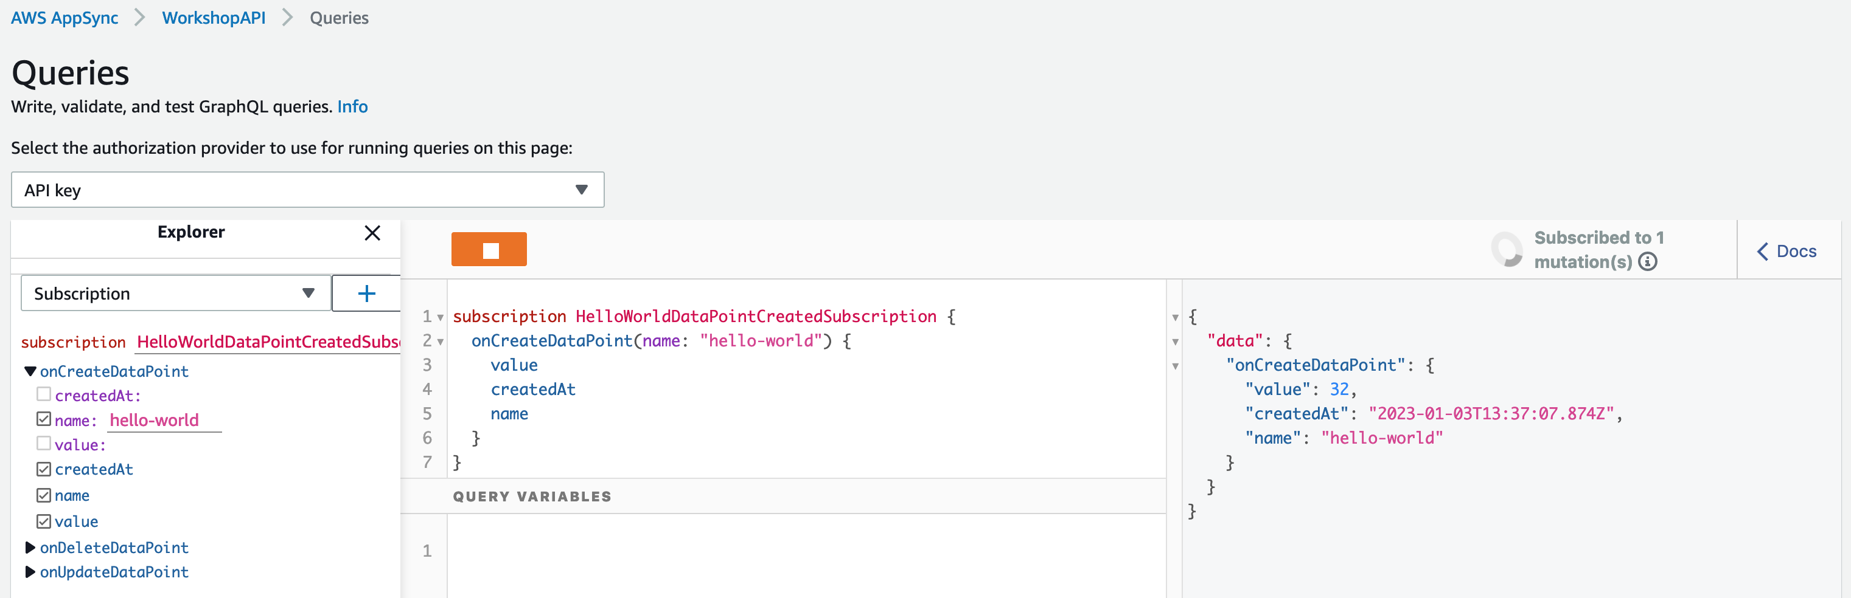This screenshot has width=1851, height=598.
Task: Expand the onUpdateDataPoint tree node
Action: pos(30,572)
